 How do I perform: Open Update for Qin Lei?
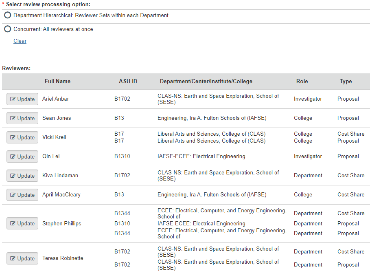coord(22,156)
